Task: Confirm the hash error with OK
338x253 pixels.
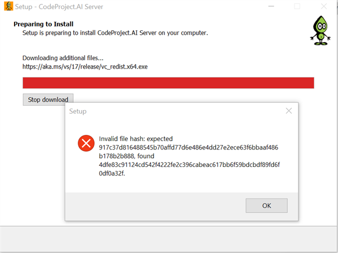Action: [x=266, y=206]
